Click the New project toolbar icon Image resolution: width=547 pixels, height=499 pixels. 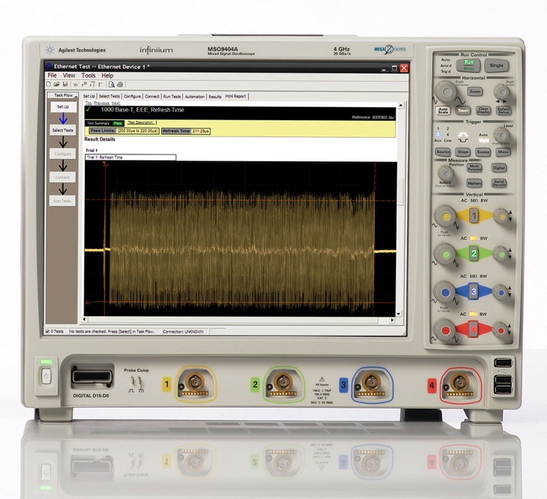49,84
